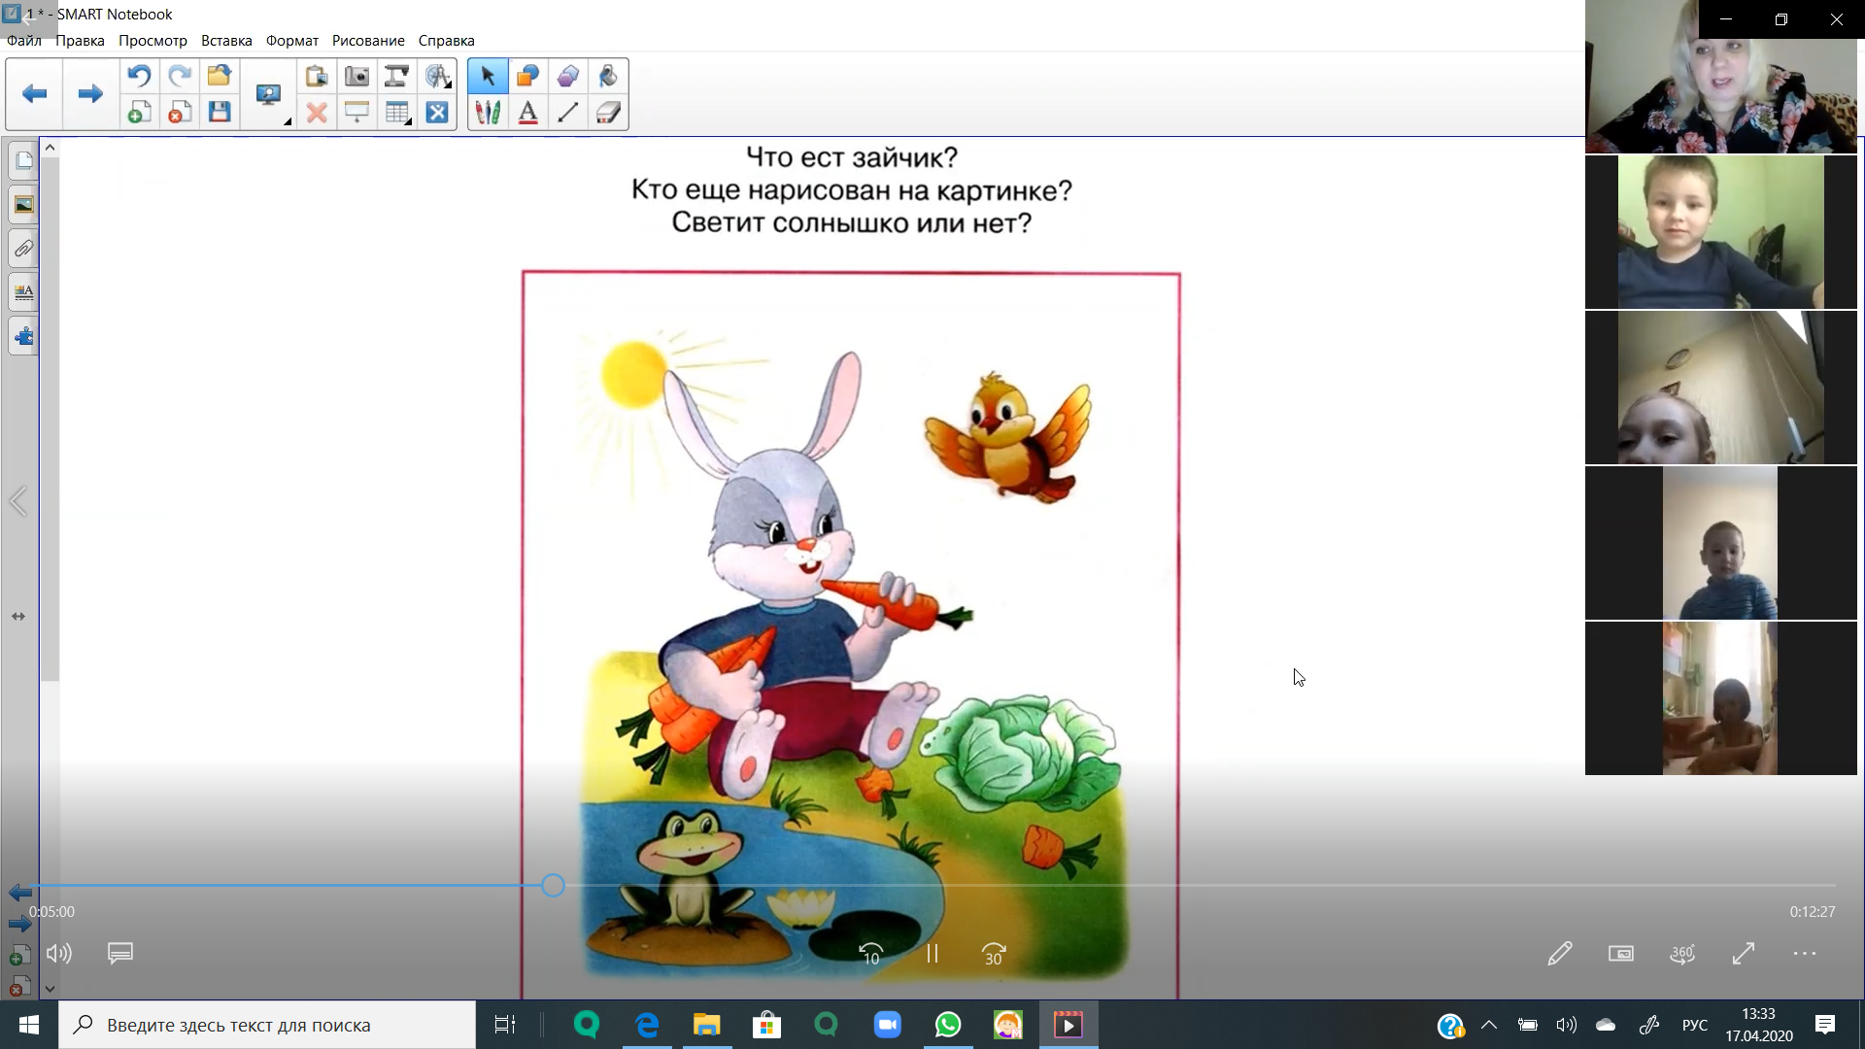Open Zoom from the taskbar
Image resolution: width=1865 pixels, height=1049 pixels.
tap(888, 1025)
